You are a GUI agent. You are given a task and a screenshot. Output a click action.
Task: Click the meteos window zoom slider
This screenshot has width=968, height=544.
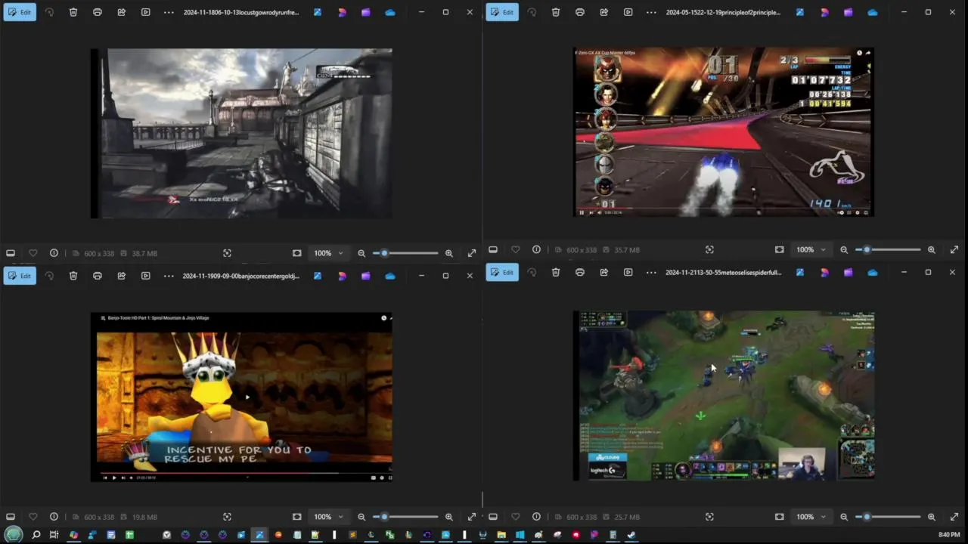tap(888, 517)
